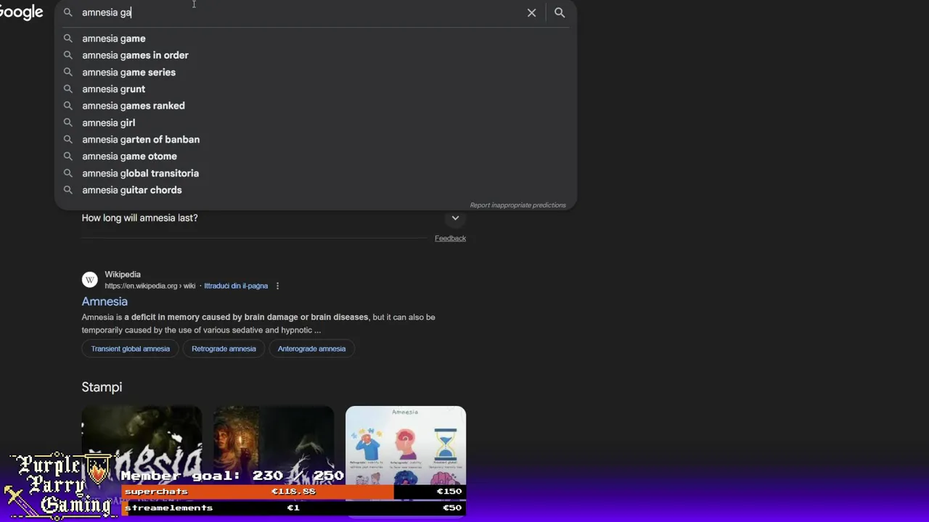Open the three-dot menu on Wikipedia result
Viewport: 929px width, 522px height.
point(277,286)
